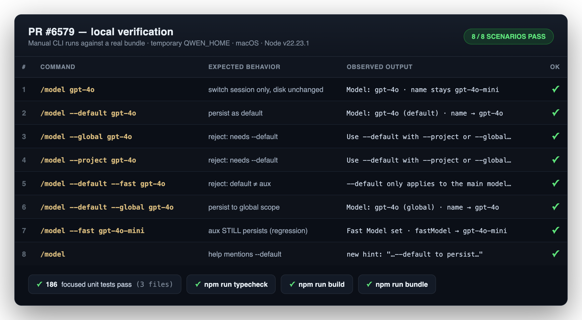The width and height of the screenshot is (582, 320).
Task: Click the checkmark beside npm run typecheck
Action: pyautogui.click(x=198, y=284)
